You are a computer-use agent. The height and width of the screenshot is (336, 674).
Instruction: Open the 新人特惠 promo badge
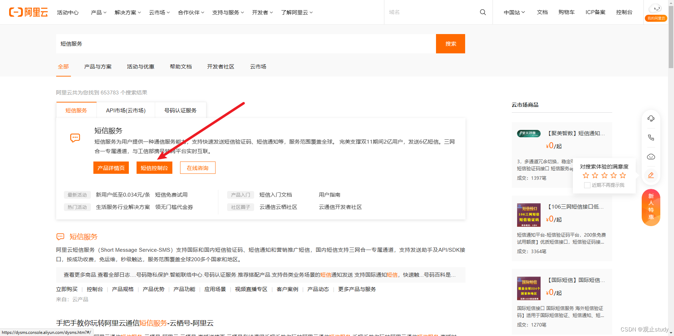(651, 207)
